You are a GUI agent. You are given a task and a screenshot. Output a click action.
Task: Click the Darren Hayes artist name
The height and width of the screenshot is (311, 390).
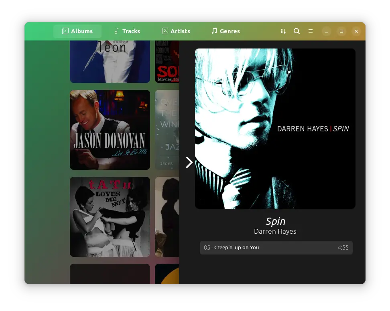pyautogui.click(x=275, y=231)
